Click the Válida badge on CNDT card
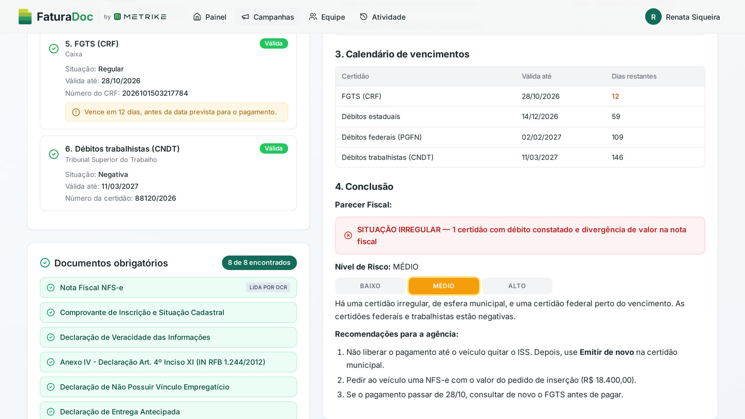The height and width of the screenshot is (419, 745). [274, 149]
